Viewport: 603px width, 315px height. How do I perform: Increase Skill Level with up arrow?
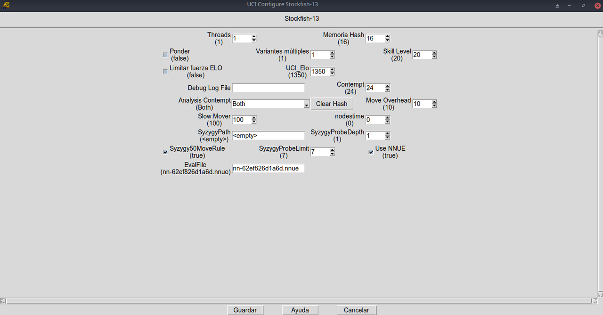tap(434, 53)
